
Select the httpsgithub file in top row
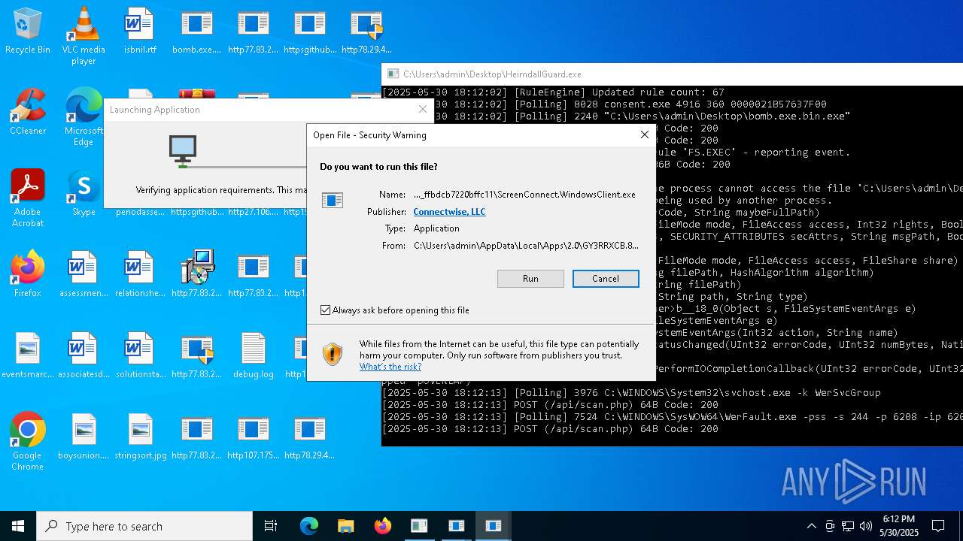[x=310, y=32]
